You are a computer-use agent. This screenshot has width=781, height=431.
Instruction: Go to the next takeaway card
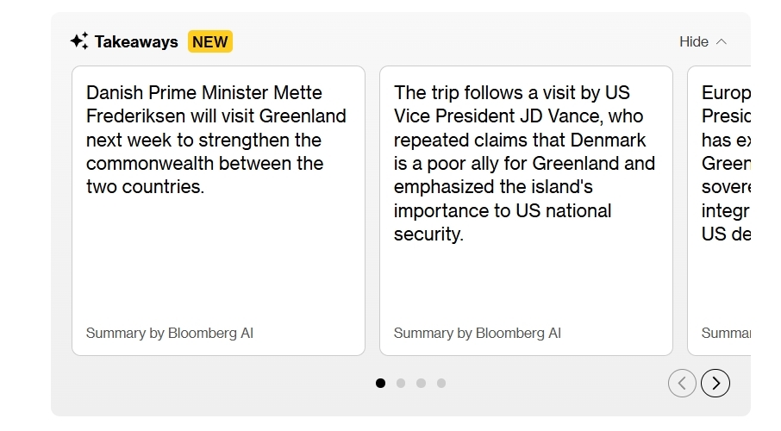[715, 383]
